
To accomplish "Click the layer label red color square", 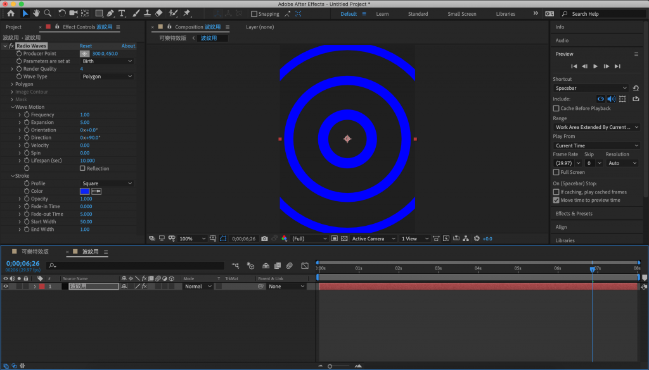I will point(42,286).
